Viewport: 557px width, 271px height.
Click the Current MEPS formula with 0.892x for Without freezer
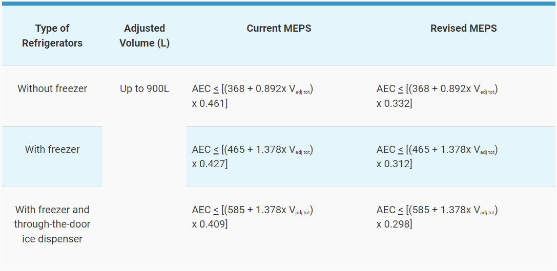253,89
